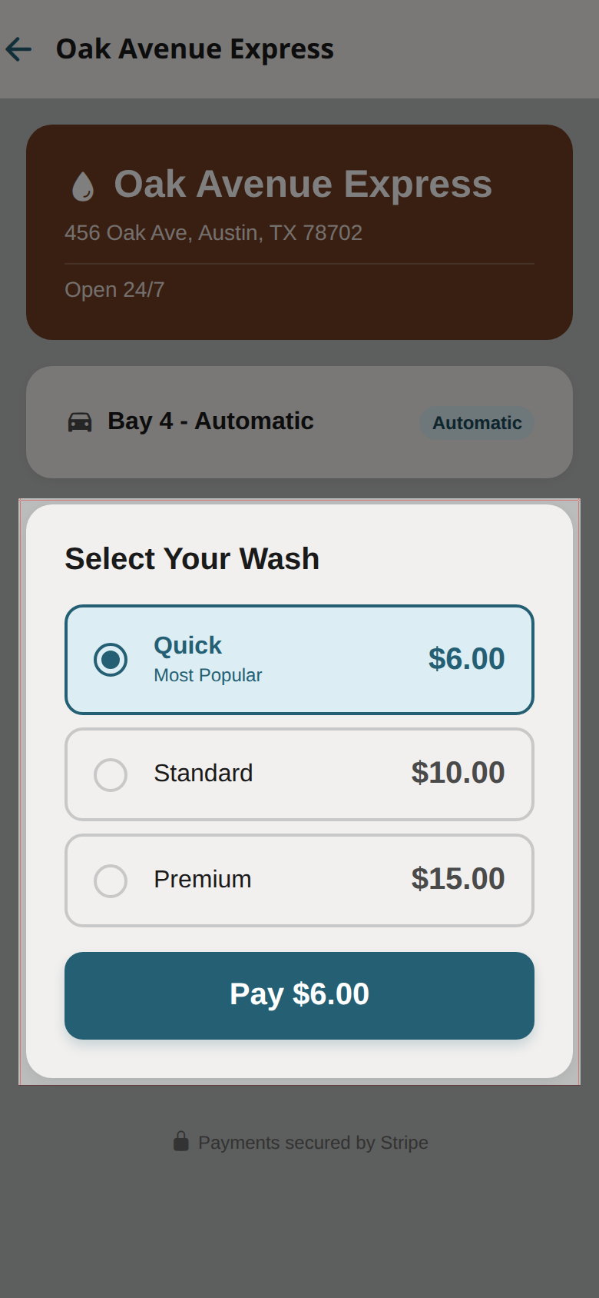The width and height of the screenshot is (599, 1298).
Task: Click the Most Popular label under Quick
Action: [x=207, y=675]
